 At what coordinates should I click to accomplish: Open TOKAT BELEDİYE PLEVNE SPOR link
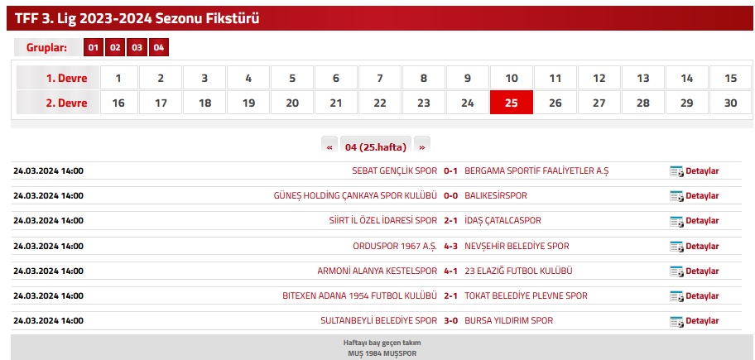pos(526,296)
